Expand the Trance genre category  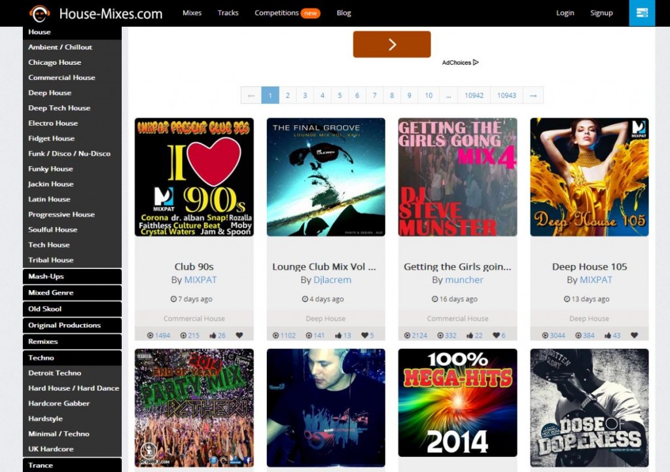72,465
